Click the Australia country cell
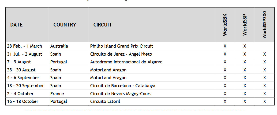 point(59,46)
